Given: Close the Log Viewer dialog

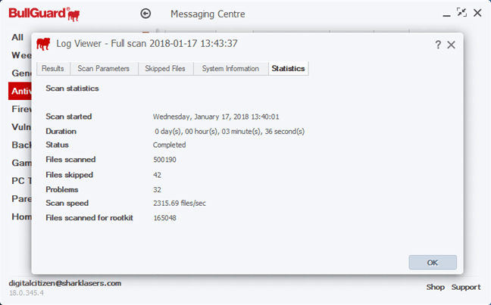Looking at the screenshot, I should pyautogui.click(x=452, y=45).
